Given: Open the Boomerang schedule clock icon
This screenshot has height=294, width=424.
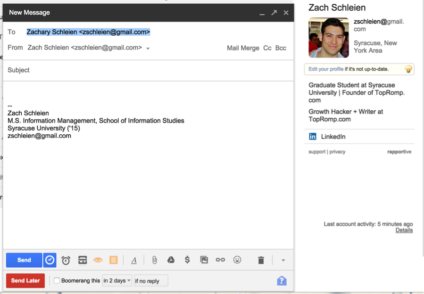Looking at the screenshot, I should tap(50, 260).
